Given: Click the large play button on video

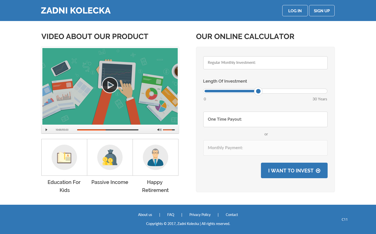Looking at the screenshot, I should (110, 85).
